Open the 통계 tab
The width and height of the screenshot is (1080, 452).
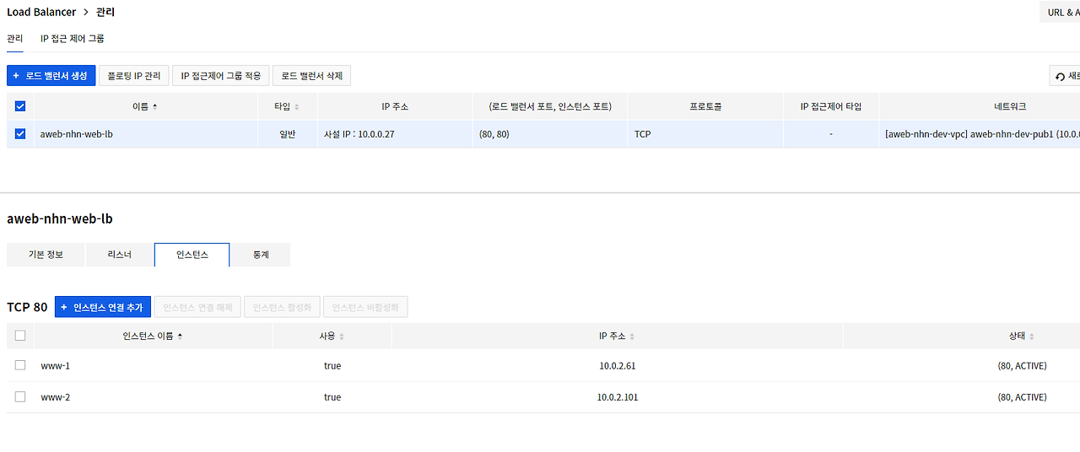tap(261, 255)
